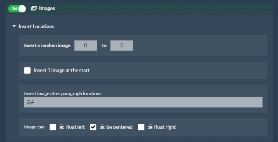
Task: Click the 'Insert 1 image at the start' label
Action: 62,70
